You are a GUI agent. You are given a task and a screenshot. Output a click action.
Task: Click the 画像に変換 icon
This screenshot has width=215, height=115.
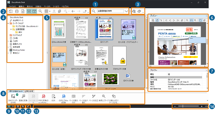23,96
